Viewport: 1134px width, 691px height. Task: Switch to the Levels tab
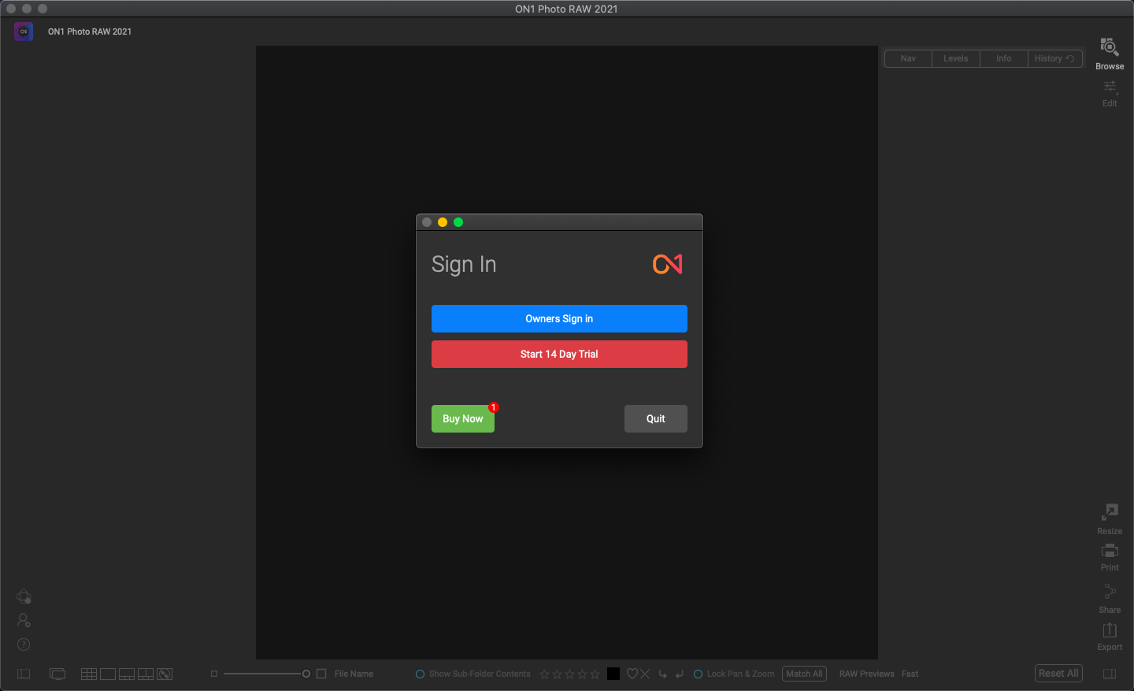pyautogui.click(x=955, y=58)
